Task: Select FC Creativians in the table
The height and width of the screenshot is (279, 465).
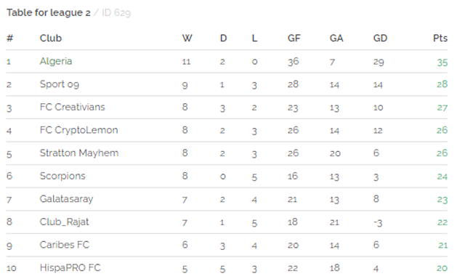Action: click(x=73, y=107)
